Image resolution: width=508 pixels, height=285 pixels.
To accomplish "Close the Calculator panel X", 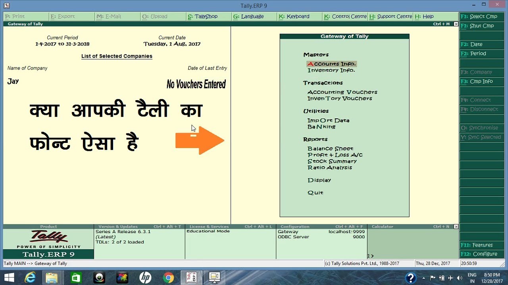I will (x=456, y=227).
